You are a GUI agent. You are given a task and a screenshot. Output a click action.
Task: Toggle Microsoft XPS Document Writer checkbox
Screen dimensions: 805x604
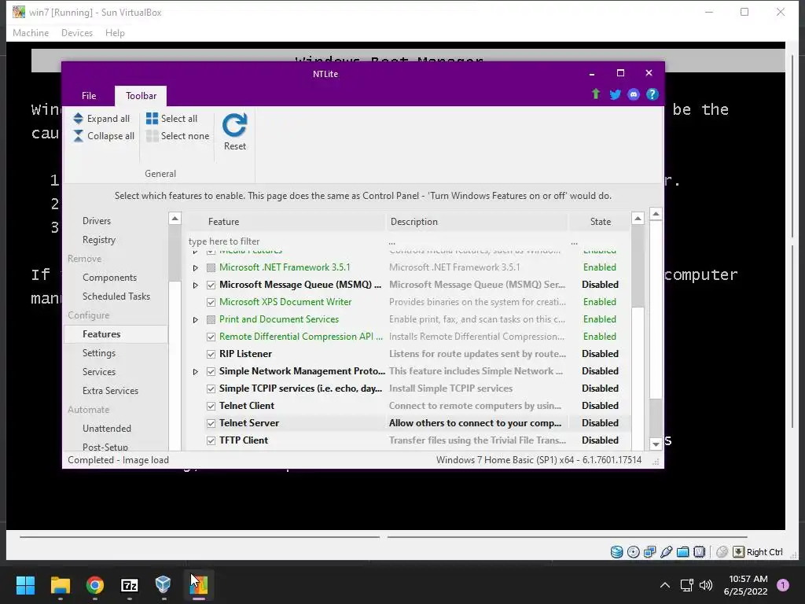click(x=211, y=302)
